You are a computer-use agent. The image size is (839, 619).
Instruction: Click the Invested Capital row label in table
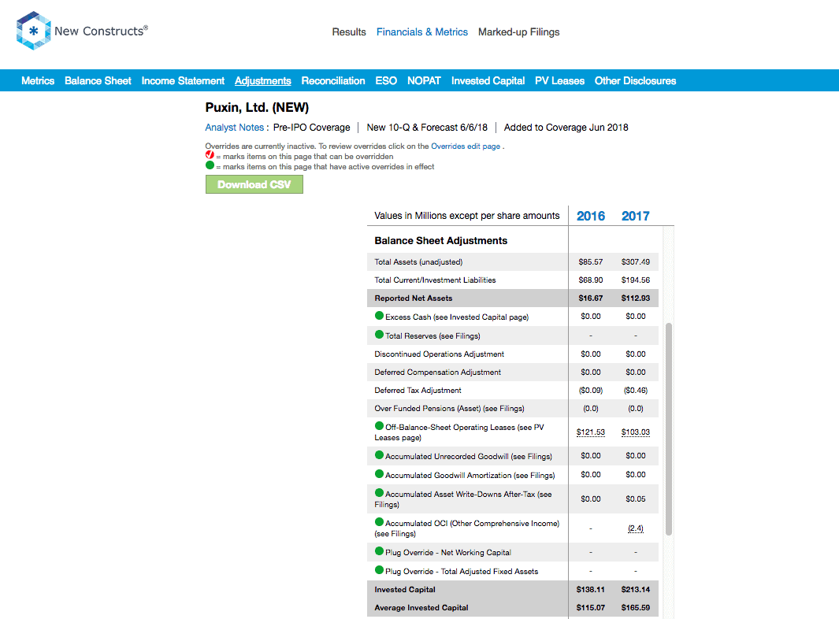[405, 590]
